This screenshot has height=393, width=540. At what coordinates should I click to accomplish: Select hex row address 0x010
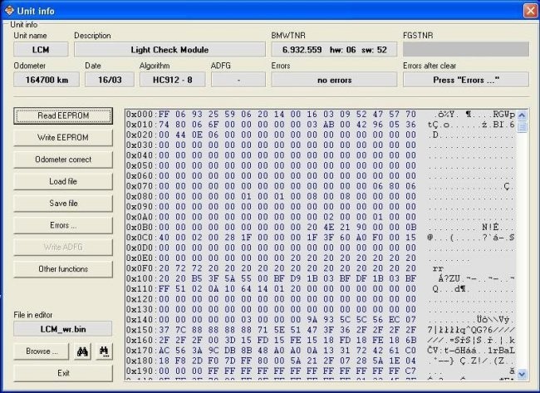[141, 125]
